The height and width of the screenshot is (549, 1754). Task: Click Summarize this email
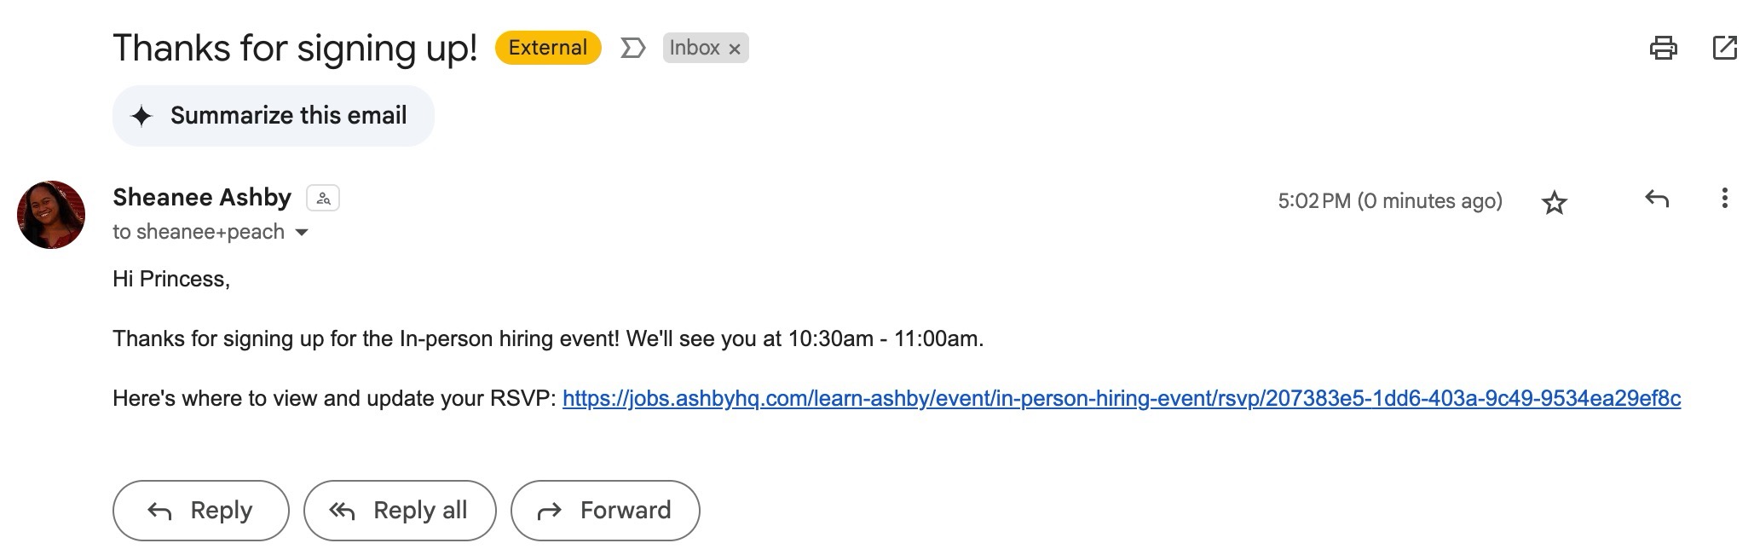(x=274, y=116)
